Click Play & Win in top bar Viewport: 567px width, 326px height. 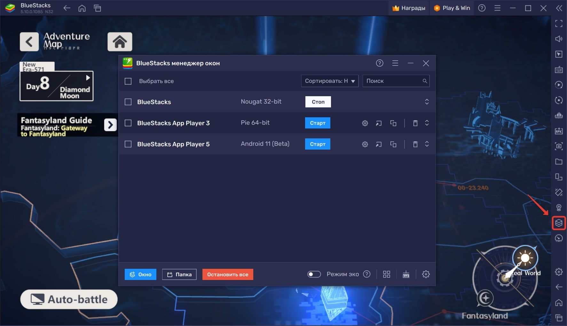click(x=452, y=8)
